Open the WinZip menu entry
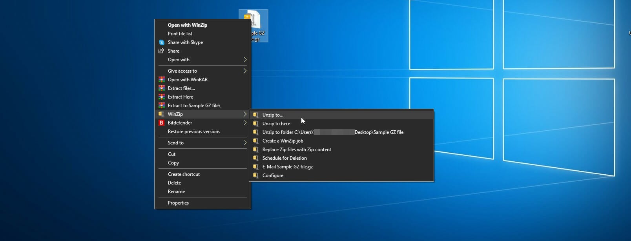 [x=202, y=114]
